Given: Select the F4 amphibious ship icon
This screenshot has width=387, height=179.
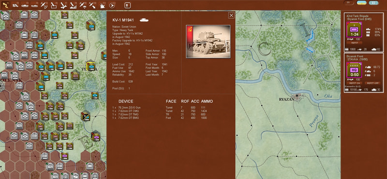Looking at the screenshot, I should [34, 5].
